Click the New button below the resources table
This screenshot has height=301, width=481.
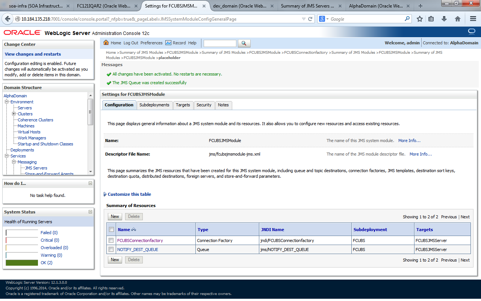click(x=115, y=260)
